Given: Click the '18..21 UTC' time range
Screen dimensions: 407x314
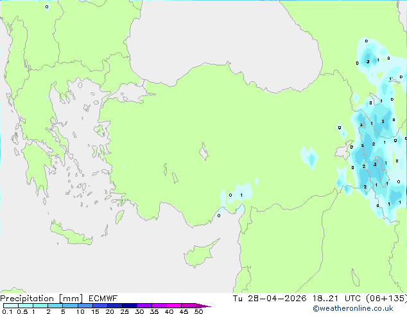Looking at the screenshot, I should click(x=336, y=299).
